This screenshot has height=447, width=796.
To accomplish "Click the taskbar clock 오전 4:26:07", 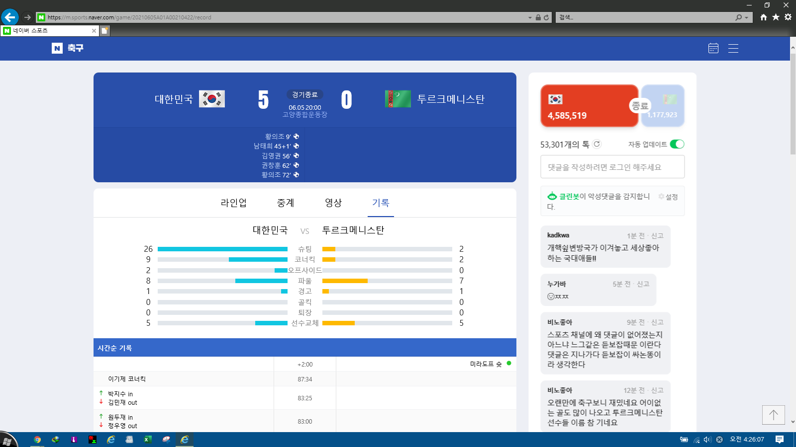I will click(x=747, y=440).
